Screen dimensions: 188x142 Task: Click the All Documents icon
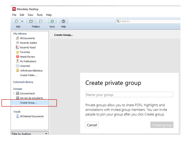[x=18, y=38]
